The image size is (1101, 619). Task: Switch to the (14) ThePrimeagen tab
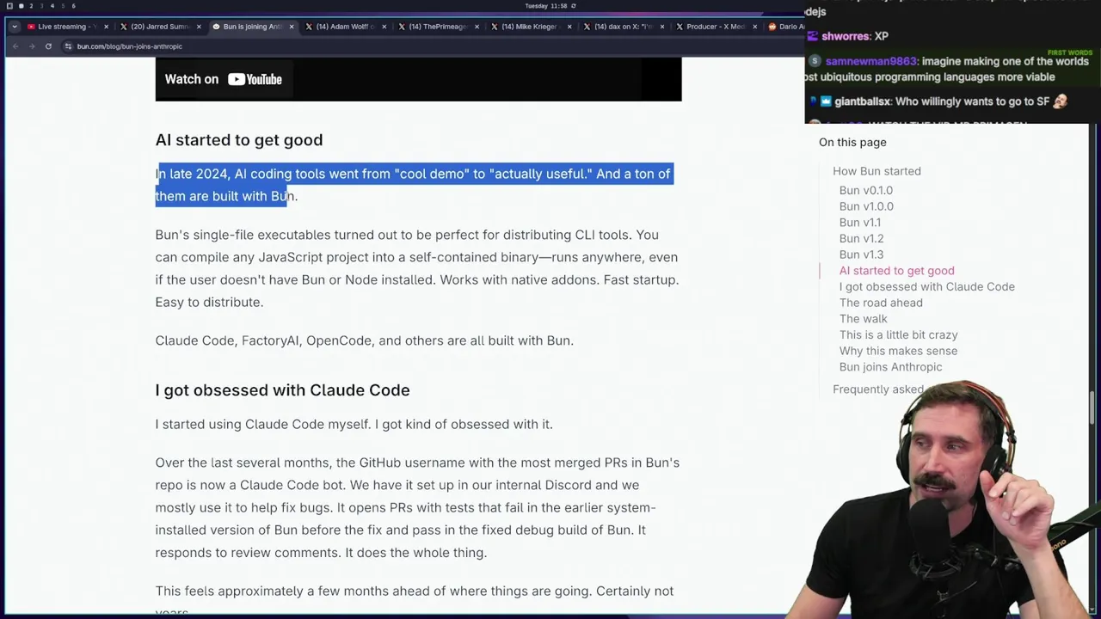pos(437,27)
